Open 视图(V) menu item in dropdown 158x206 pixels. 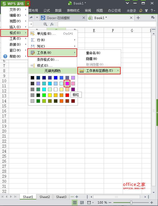14,21
